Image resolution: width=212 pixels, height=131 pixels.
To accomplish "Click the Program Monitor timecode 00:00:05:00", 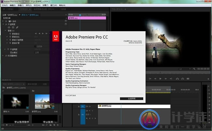I will coord(203,69).
